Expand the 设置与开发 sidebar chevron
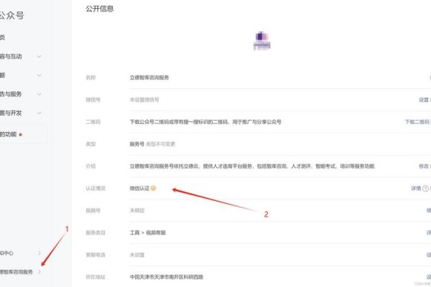 tap(39, 113)
